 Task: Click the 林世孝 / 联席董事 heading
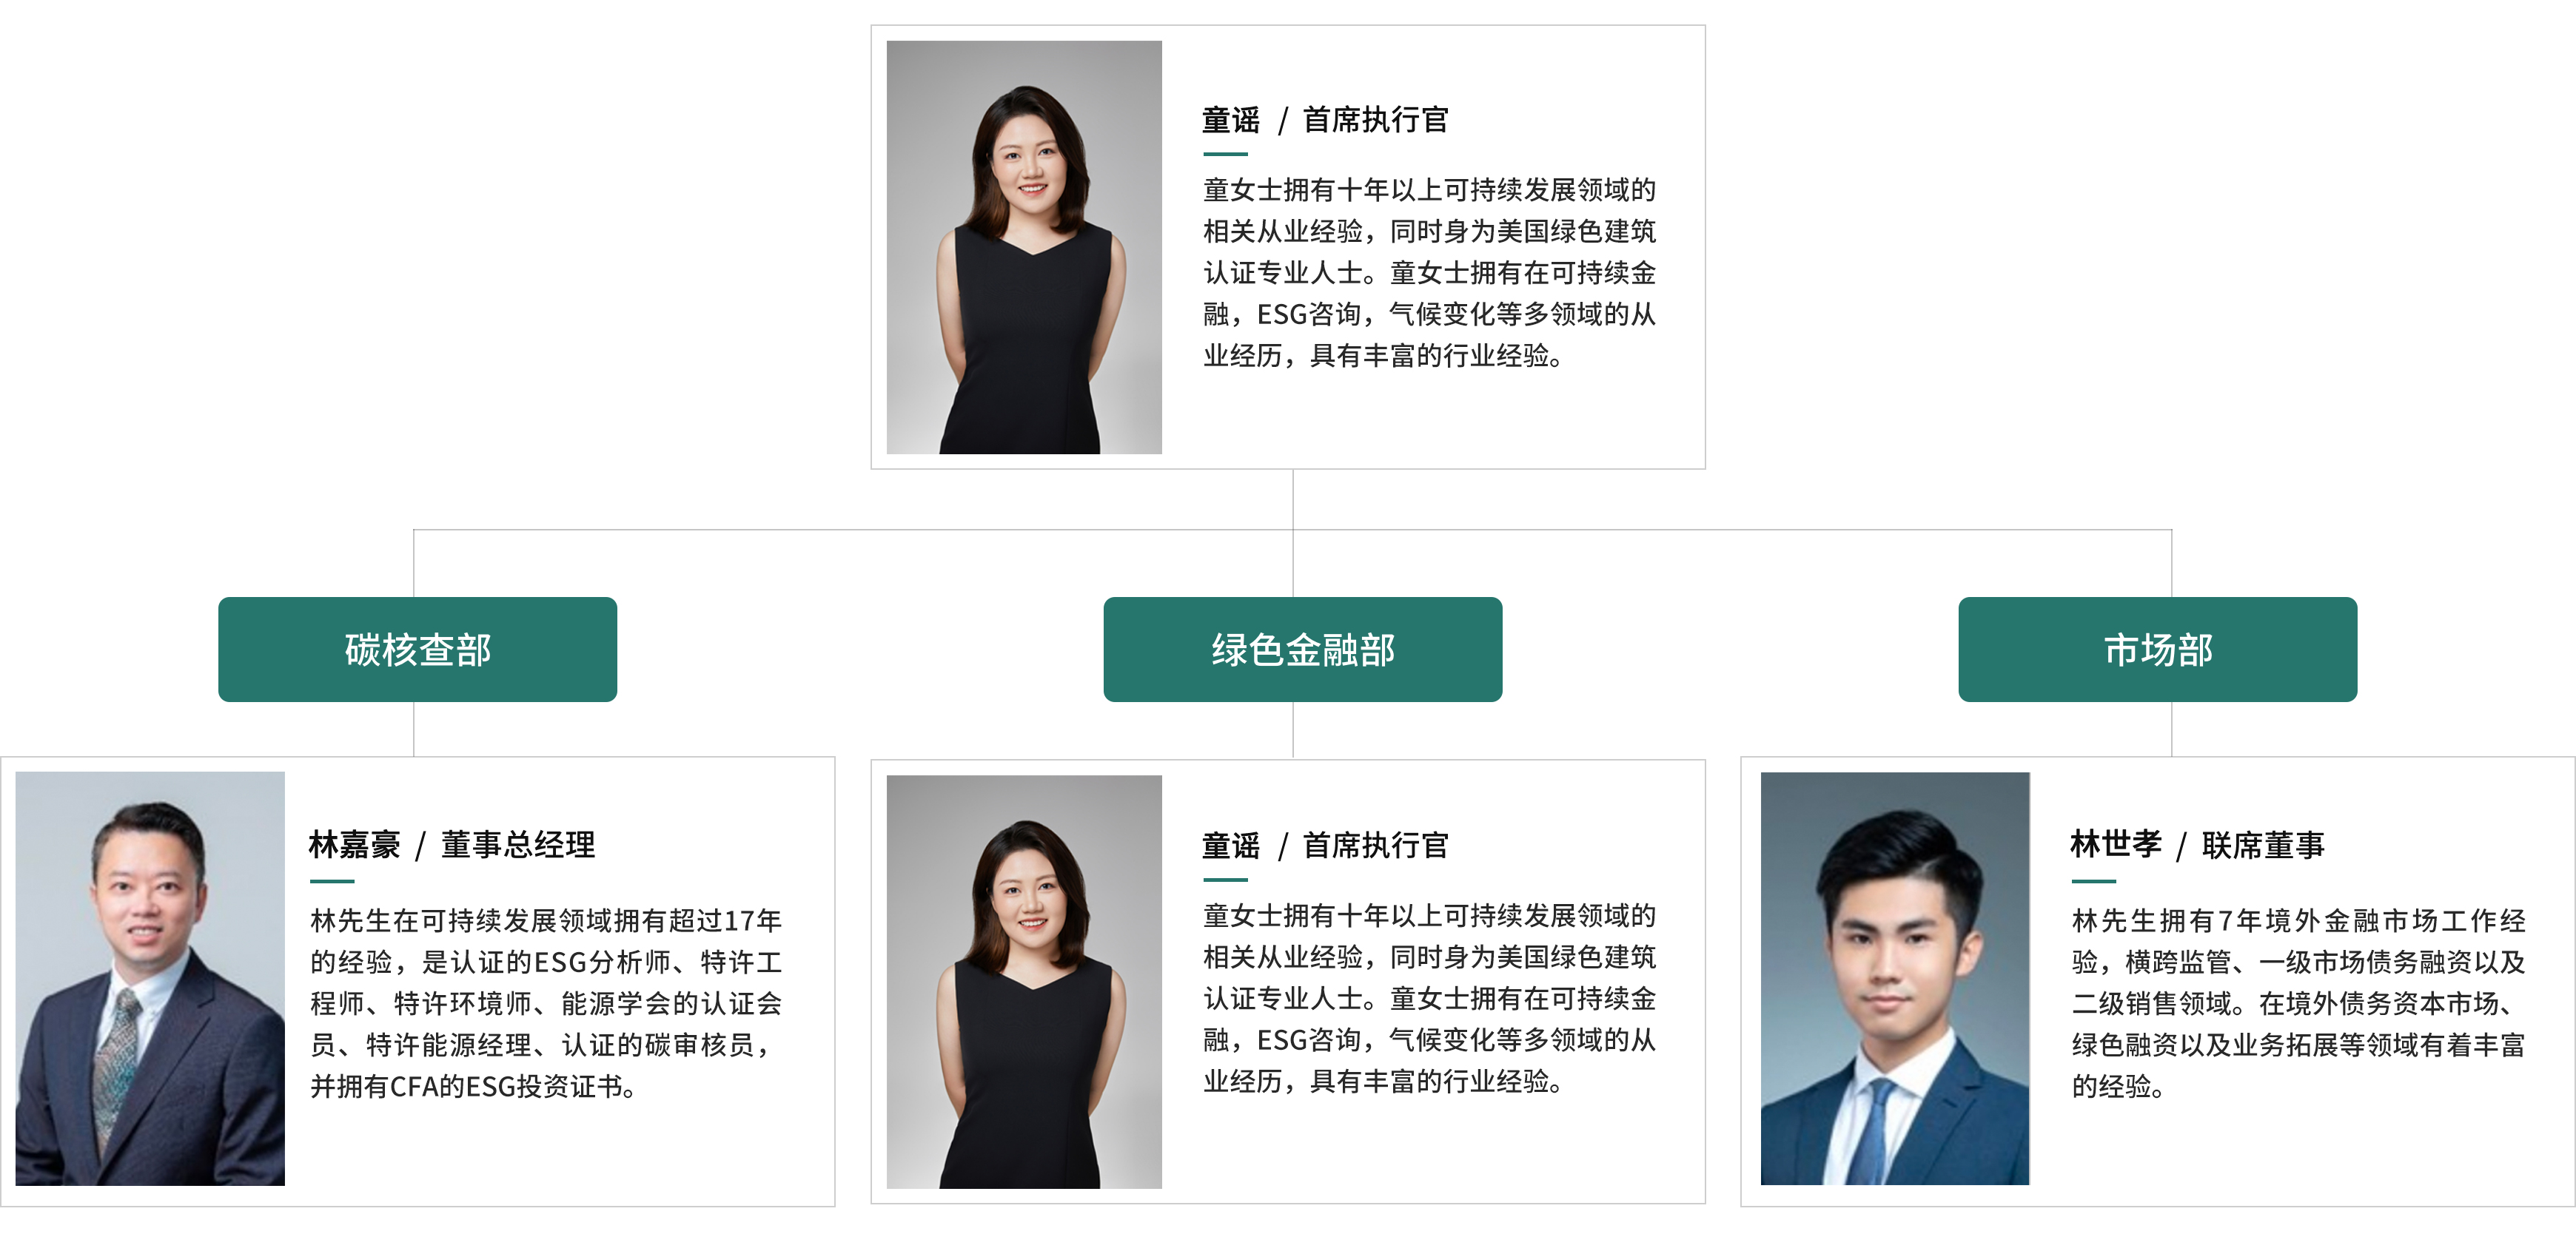(2197, 846)
